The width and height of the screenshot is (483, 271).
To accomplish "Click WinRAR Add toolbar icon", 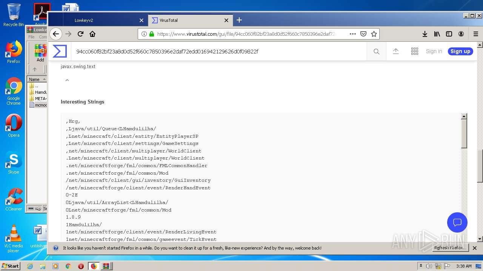I will click(40, 53).
